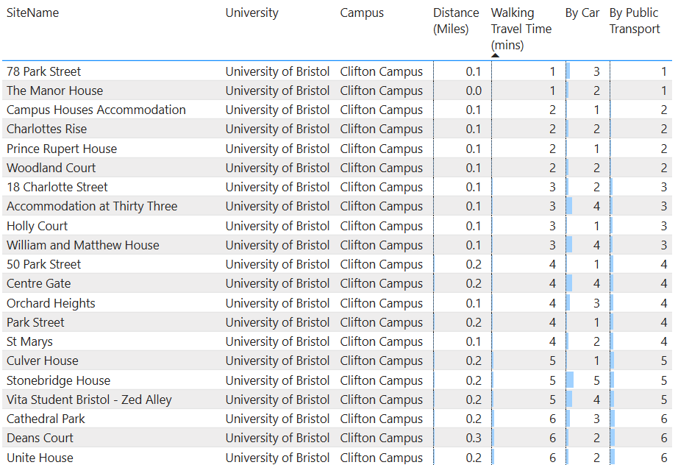This screenshot has height=465, width=678.
Task: Select Centre Gate in the table
Action: [38, 283]
